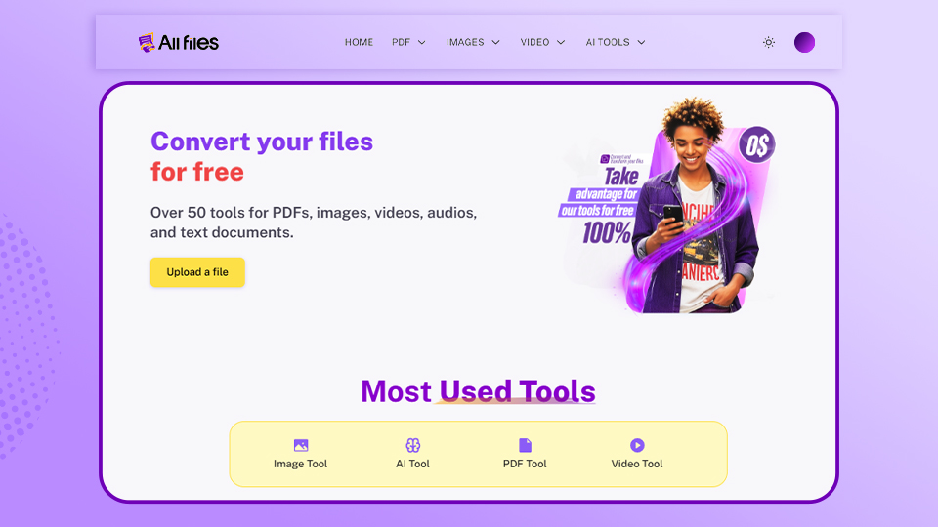Expand the chevron next to PDF
Image resolution: width=938 pixels, height=527 pixels.
click(x=422, y=42)
